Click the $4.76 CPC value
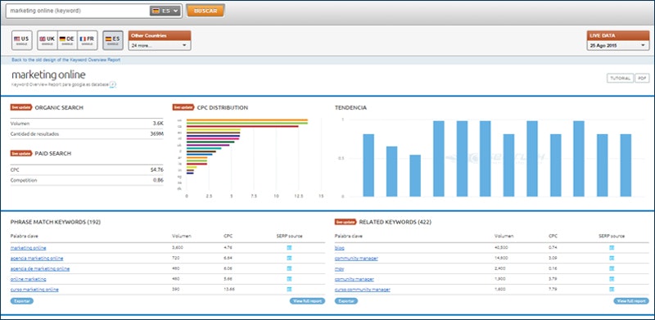Image resolution: width=655 pixels, height=320 pixels. point(157,169)
